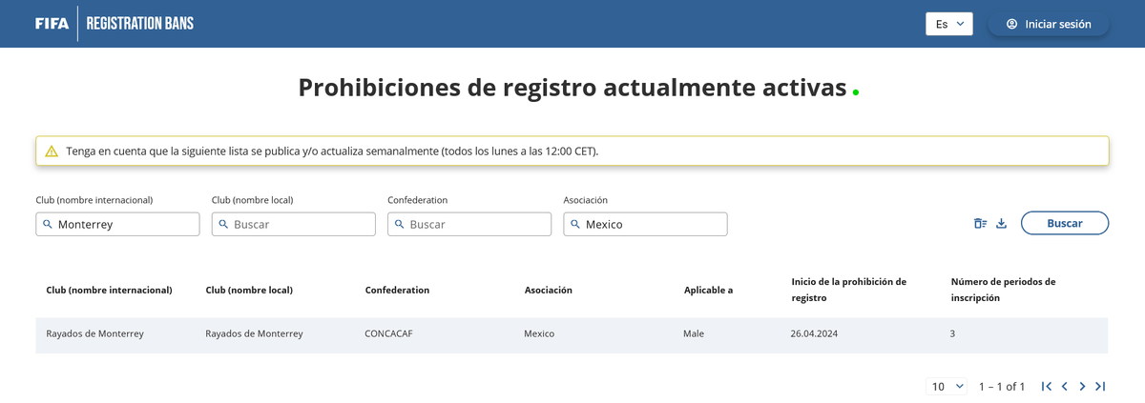The width and height of the screenshot is (1145, 403).
Task: Click the Aplicable a column header
Action: click(708, 290)
